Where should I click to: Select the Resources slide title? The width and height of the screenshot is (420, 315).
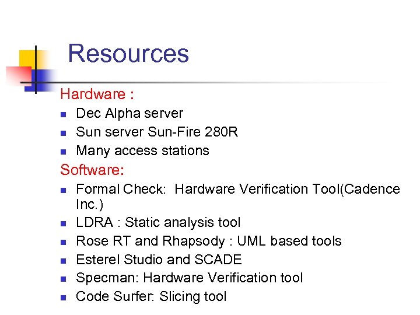(x=128, y=54)
